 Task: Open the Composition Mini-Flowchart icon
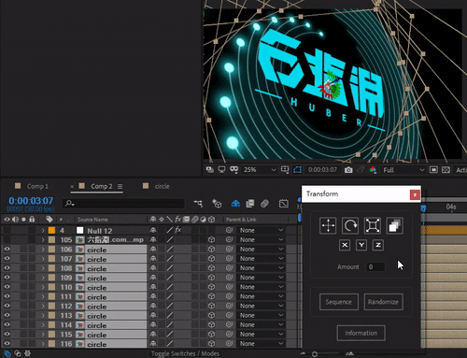pyautogui.click(x=198, y=204)
